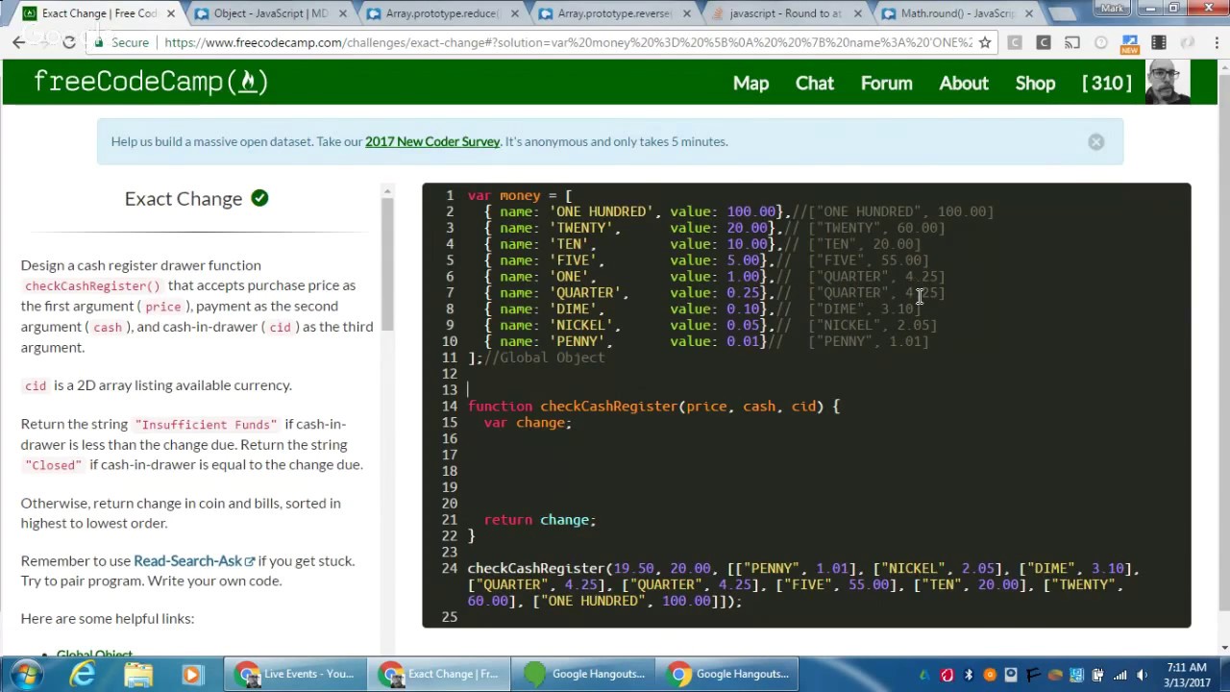The height and width of the screenshot is (692, 1230).
Task: Click the freecodecamp.com address bar URL
Action: coord(567,42)
